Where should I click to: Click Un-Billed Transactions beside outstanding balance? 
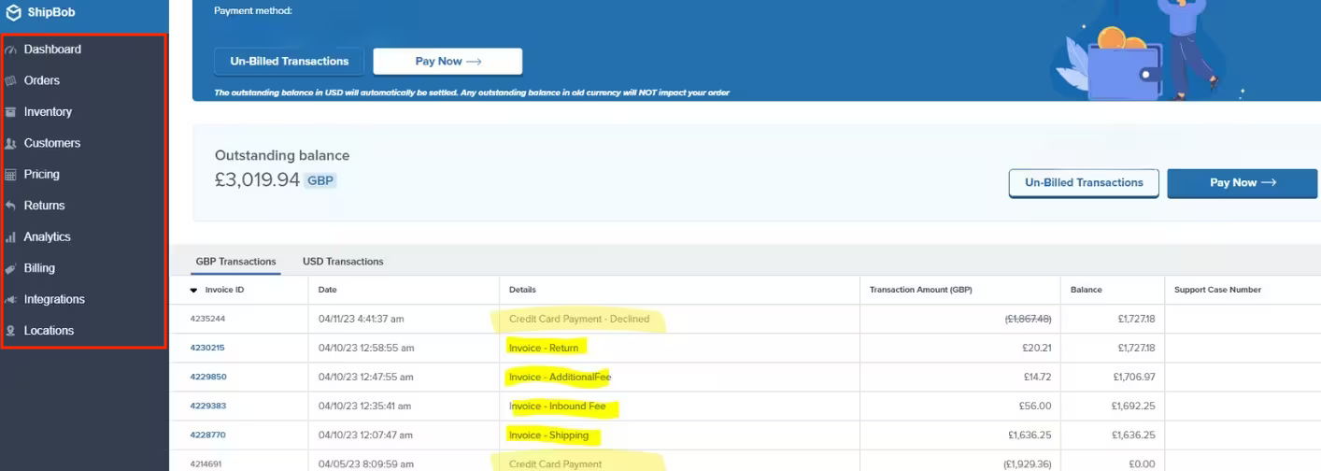pos(1084,183)
